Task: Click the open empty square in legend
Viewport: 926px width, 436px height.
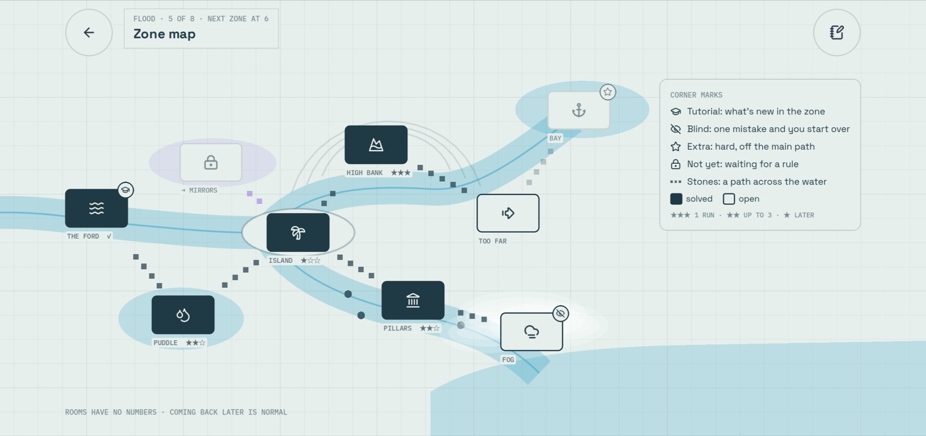Action: [x=729, y=199]
